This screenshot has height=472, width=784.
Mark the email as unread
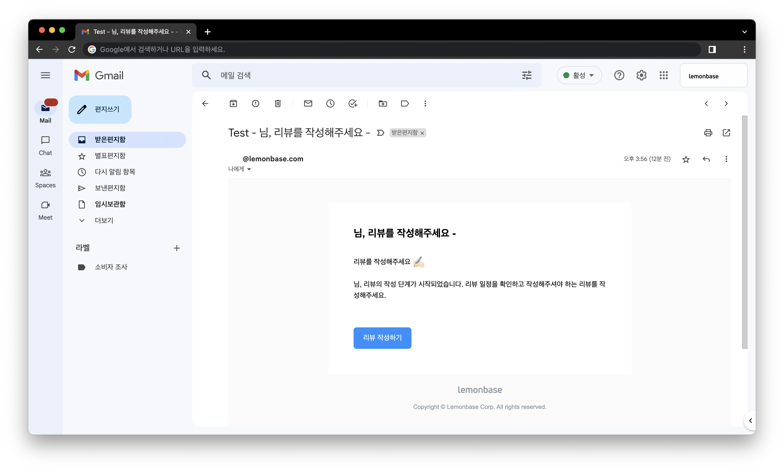(x=308, y=103)
